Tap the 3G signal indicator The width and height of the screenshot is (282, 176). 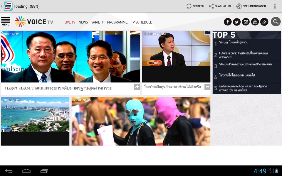(271, 170)
